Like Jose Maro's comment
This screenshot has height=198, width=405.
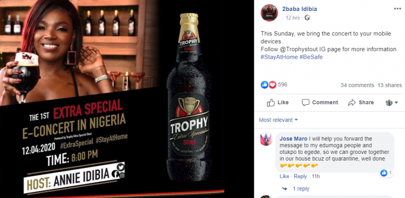(x=284, y=177)
